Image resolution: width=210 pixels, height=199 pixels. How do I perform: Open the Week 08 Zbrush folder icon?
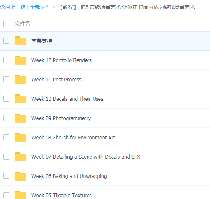(x=21, y=138)
